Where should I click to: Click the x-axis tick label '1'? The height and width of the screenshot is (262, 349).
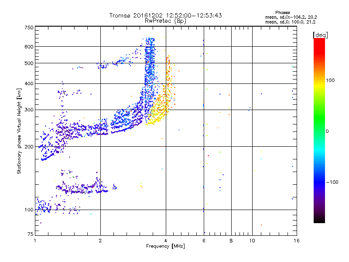coord(35,241)
